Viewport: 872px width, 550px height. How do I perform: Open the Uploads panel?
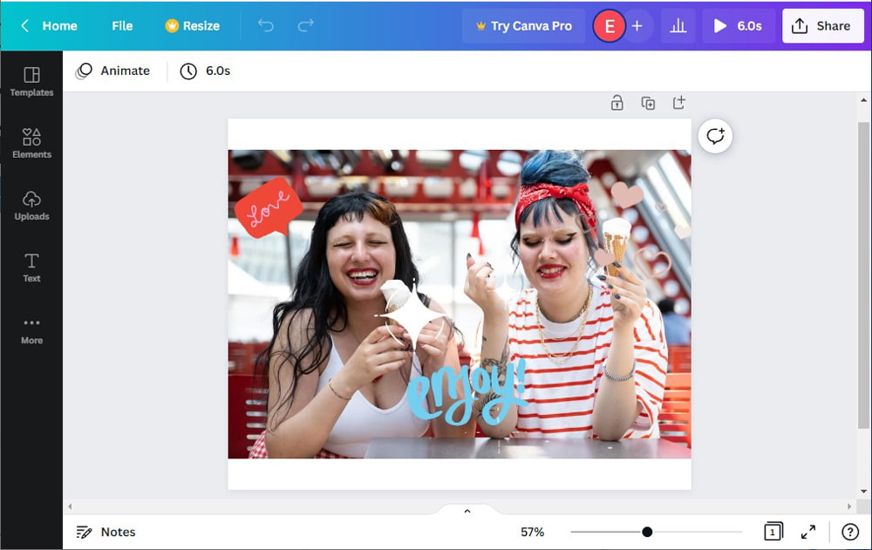point(31,206)
